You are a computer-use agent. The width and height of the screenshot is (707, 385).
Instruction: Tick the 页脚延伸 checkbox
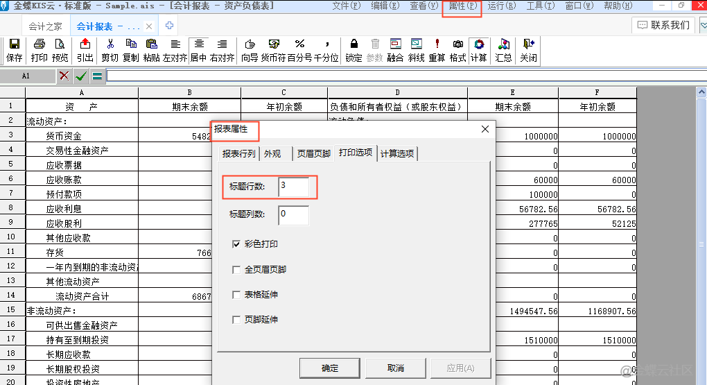(237, 319)
